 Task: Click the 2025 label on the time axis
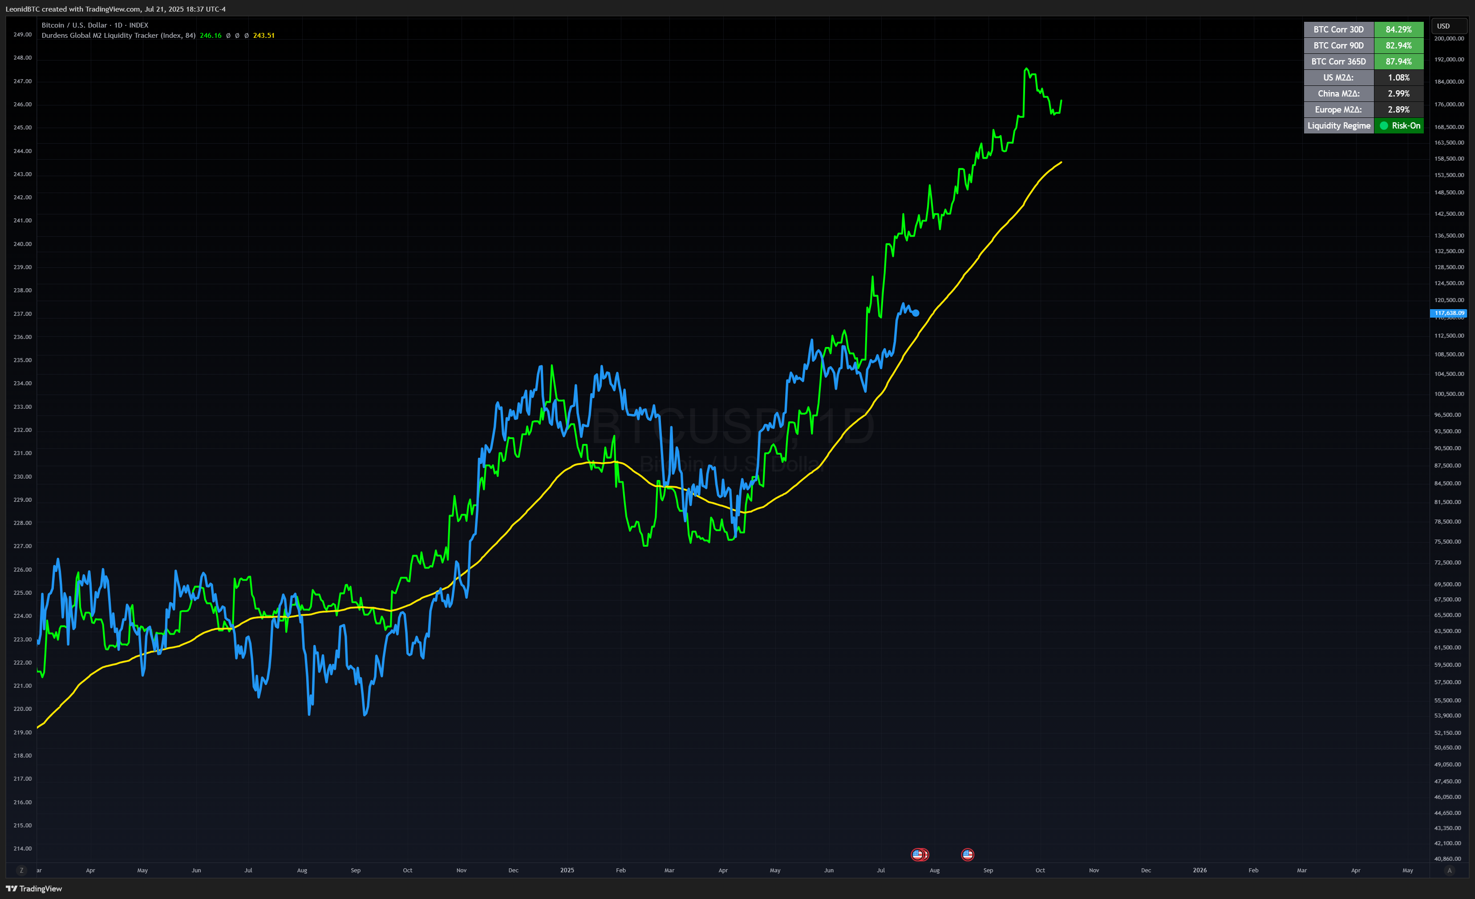(x=567, y=870)
